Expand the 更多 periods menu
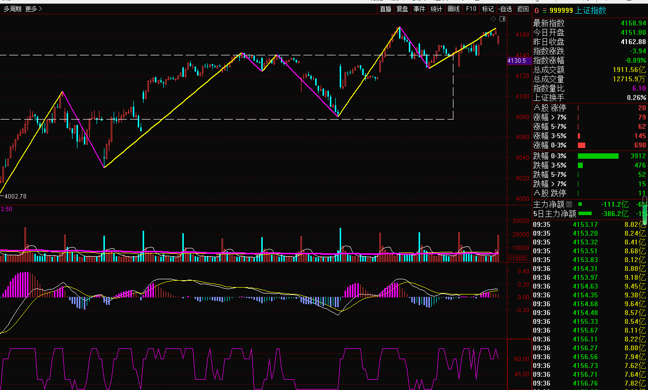648x390 pixels. click(x=33, y=9)
